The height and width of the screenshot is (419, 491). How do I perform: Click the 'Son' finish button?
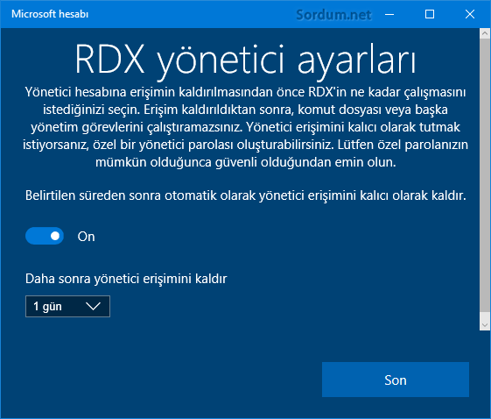(x=396, y=380)
